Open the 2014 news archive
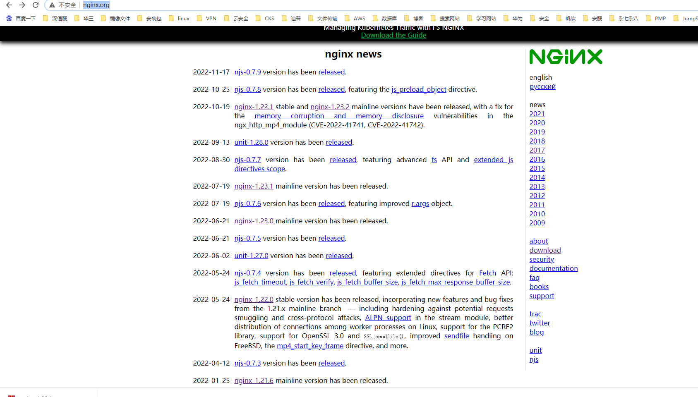Image resolution: width=698 pixels, height=397 pixels. point(537,177)
